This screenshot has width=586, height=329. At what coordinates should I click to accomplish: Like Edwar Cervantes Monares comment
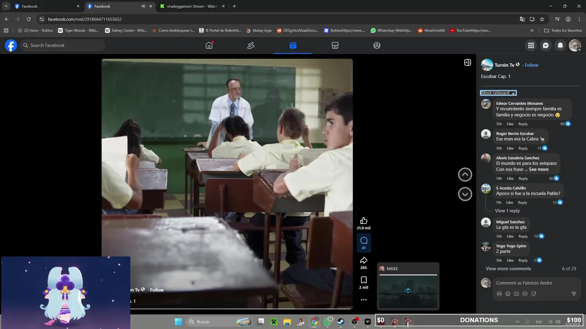tap(510, 124)
